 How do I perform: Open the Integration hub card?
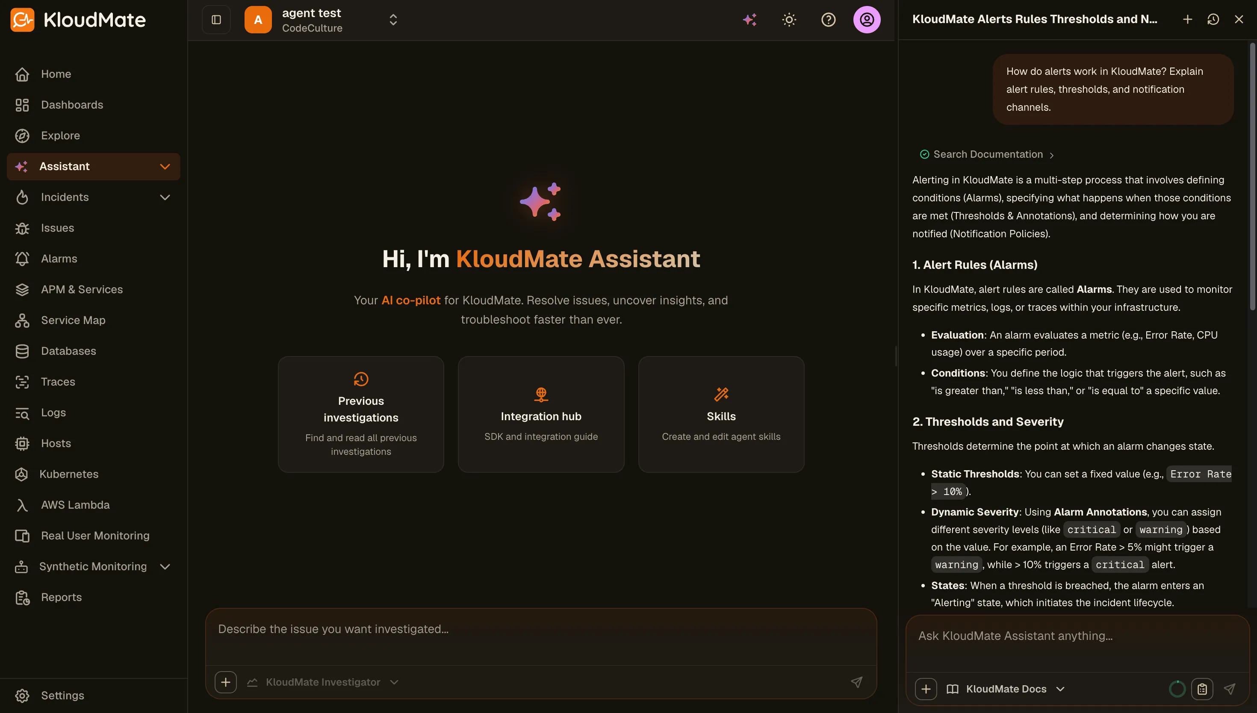540,414
